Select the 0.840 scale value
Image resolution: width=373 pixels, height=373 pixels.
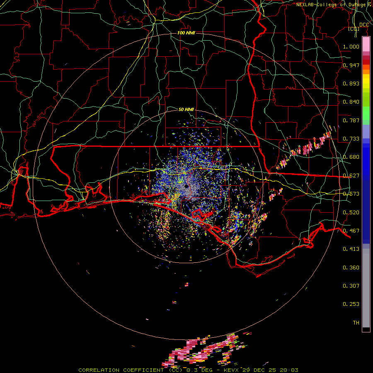[351, 102]
